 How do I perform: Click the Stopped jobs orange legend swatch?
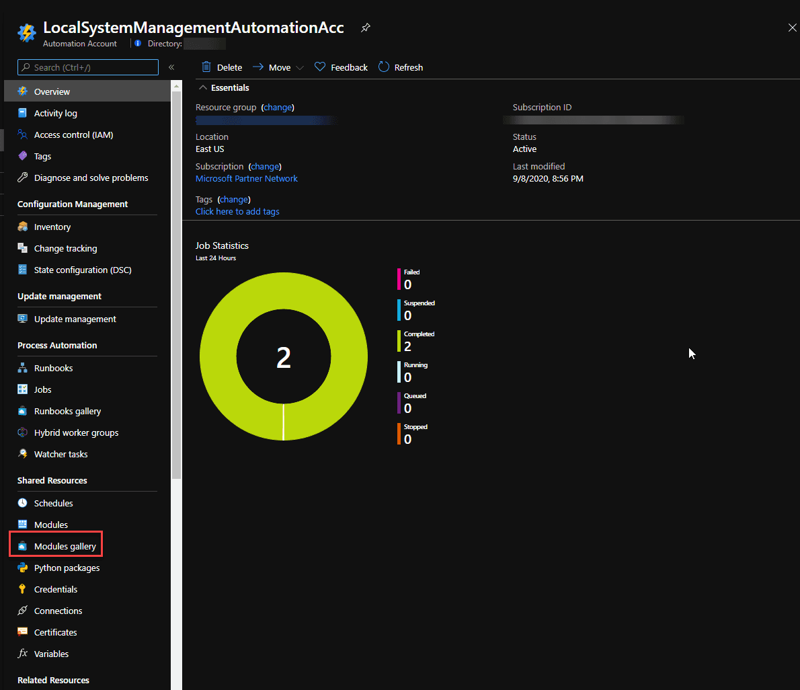pyautogui.click(x=399, y=434)
